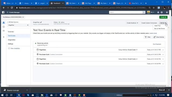
Task: Open the ad account selector dropdown
Action: click(13, 17)
